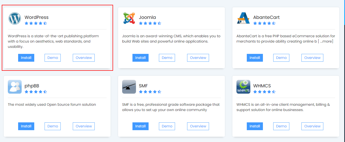
Task: Open the WHMCS Demo
Action: point(281,126)
